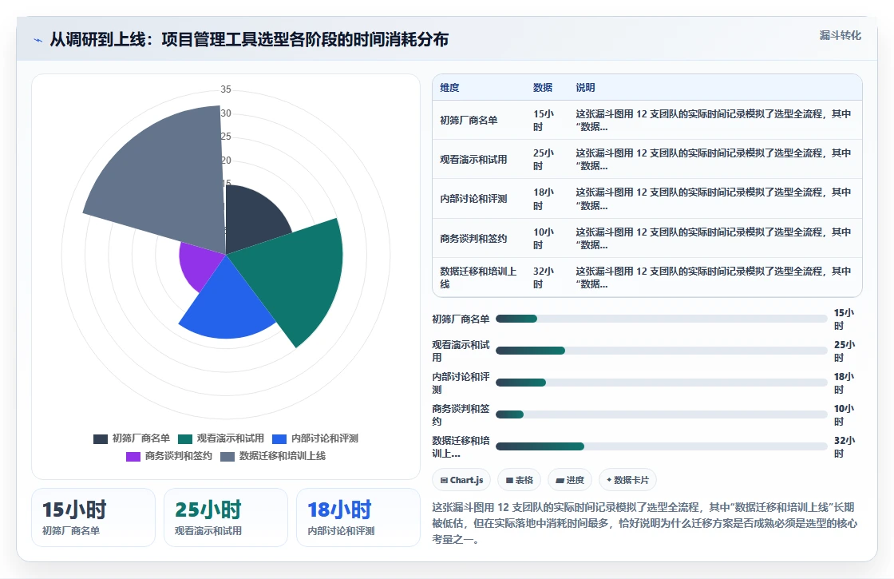Click the 初筛厂商名单 progress bar
This screenshot has width=894, height=579.
pyautogui.click(x=662, y=319)
